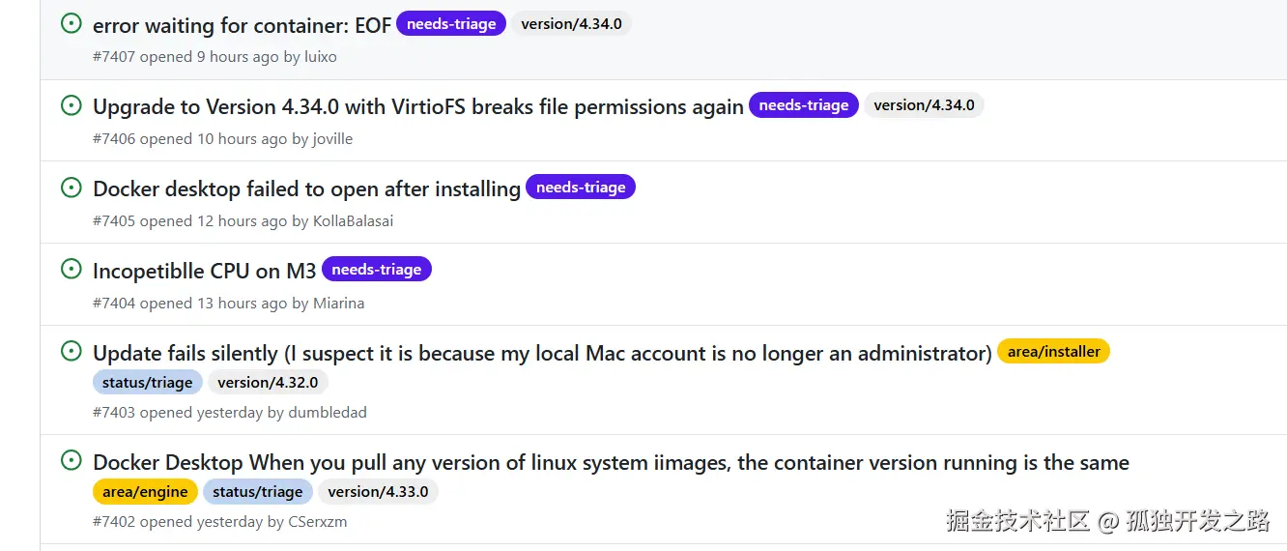This screenshot has width=1287, height=551.
Task: Open the "Update fails silently" issue
Action: point(541,354)
